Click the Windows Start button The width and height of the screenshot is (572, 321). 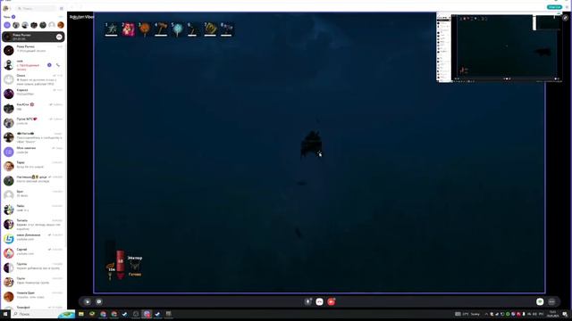(x=5, y=314)
